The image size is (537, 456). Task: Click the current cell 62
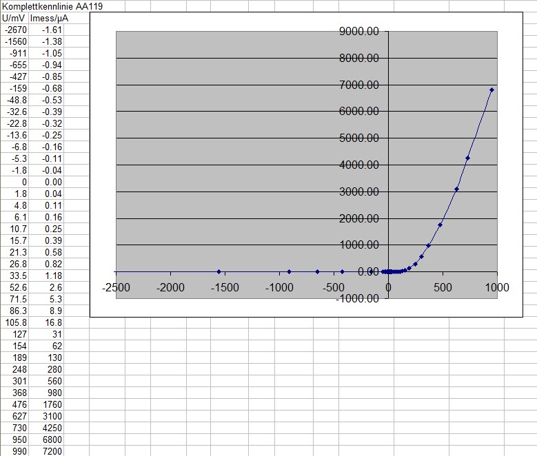46,346
